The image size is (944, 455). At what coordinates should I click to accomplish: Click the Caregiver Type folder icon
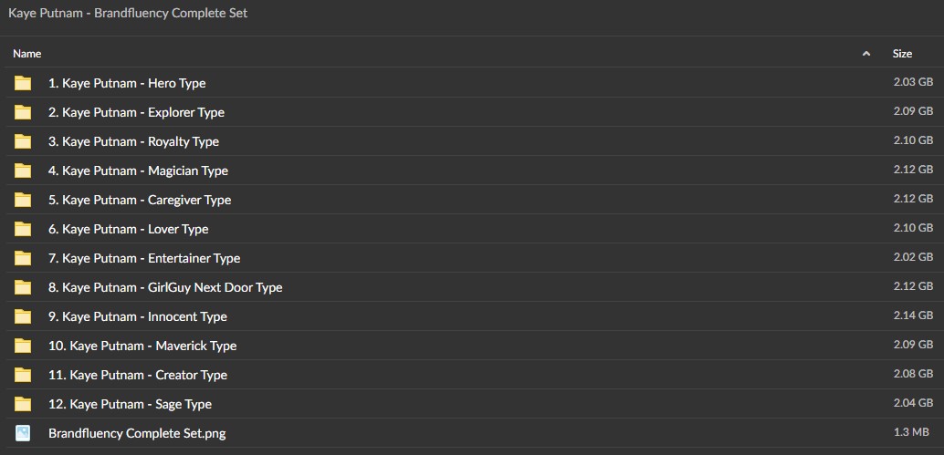pyautogui.click(x=23, y=200)
